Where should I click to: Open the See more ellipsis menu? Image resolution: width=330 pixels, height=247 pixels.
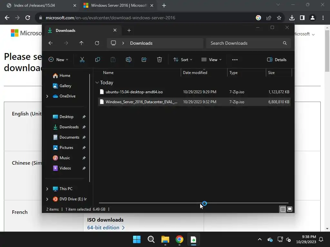(235, 59)
